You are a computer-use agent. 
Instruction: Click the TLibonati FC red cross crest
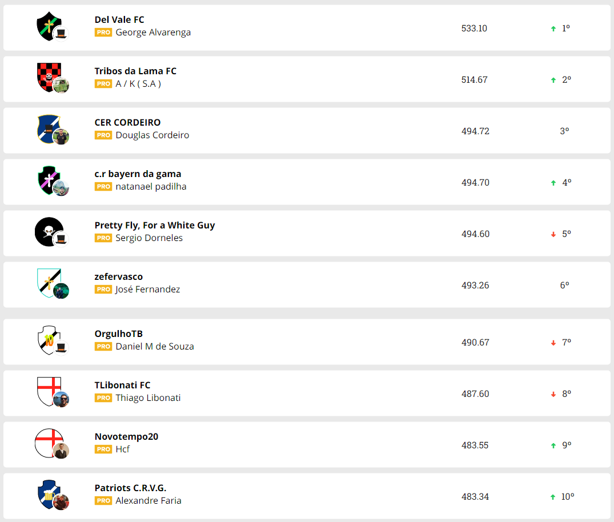(x=47, y=391)
